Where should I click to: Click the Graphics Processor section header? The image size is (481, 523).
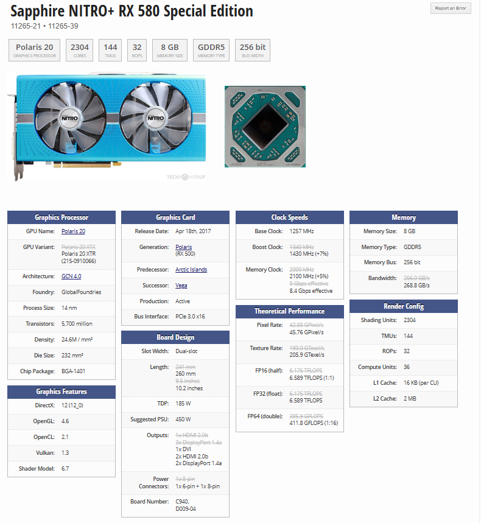tap(61, 217)
